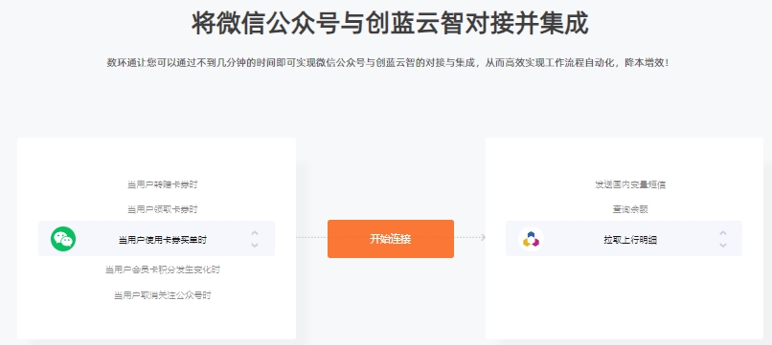Pick 当用户会员卡积分发生变化时 from the trigger list
The height and width of the screenshot is (345, 772).
point(163,270)
